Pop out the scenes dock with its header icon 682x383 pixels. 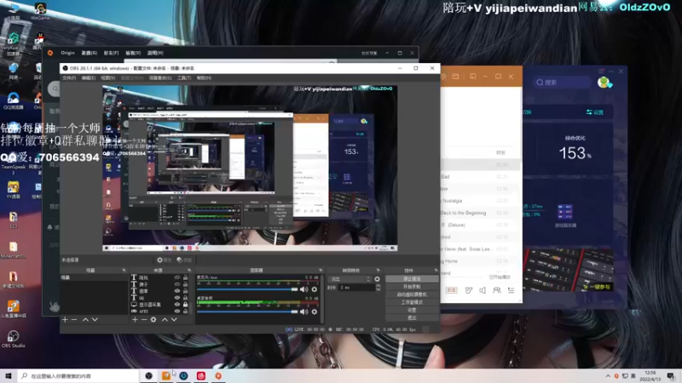[x=124, y=270]
